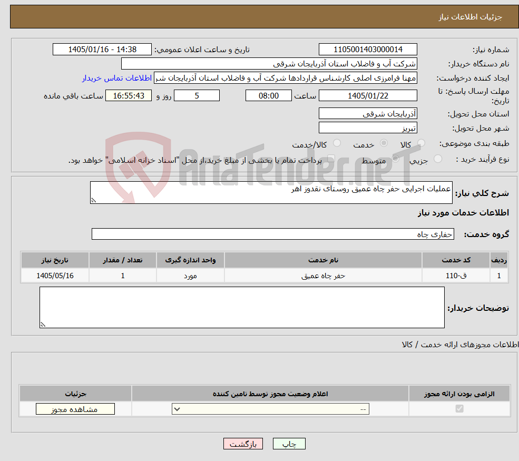This screenshot has height=461, width=519.
Task: Click the جزئیات اطلاعات نیاز page title
Action: [x=470, y=17]
